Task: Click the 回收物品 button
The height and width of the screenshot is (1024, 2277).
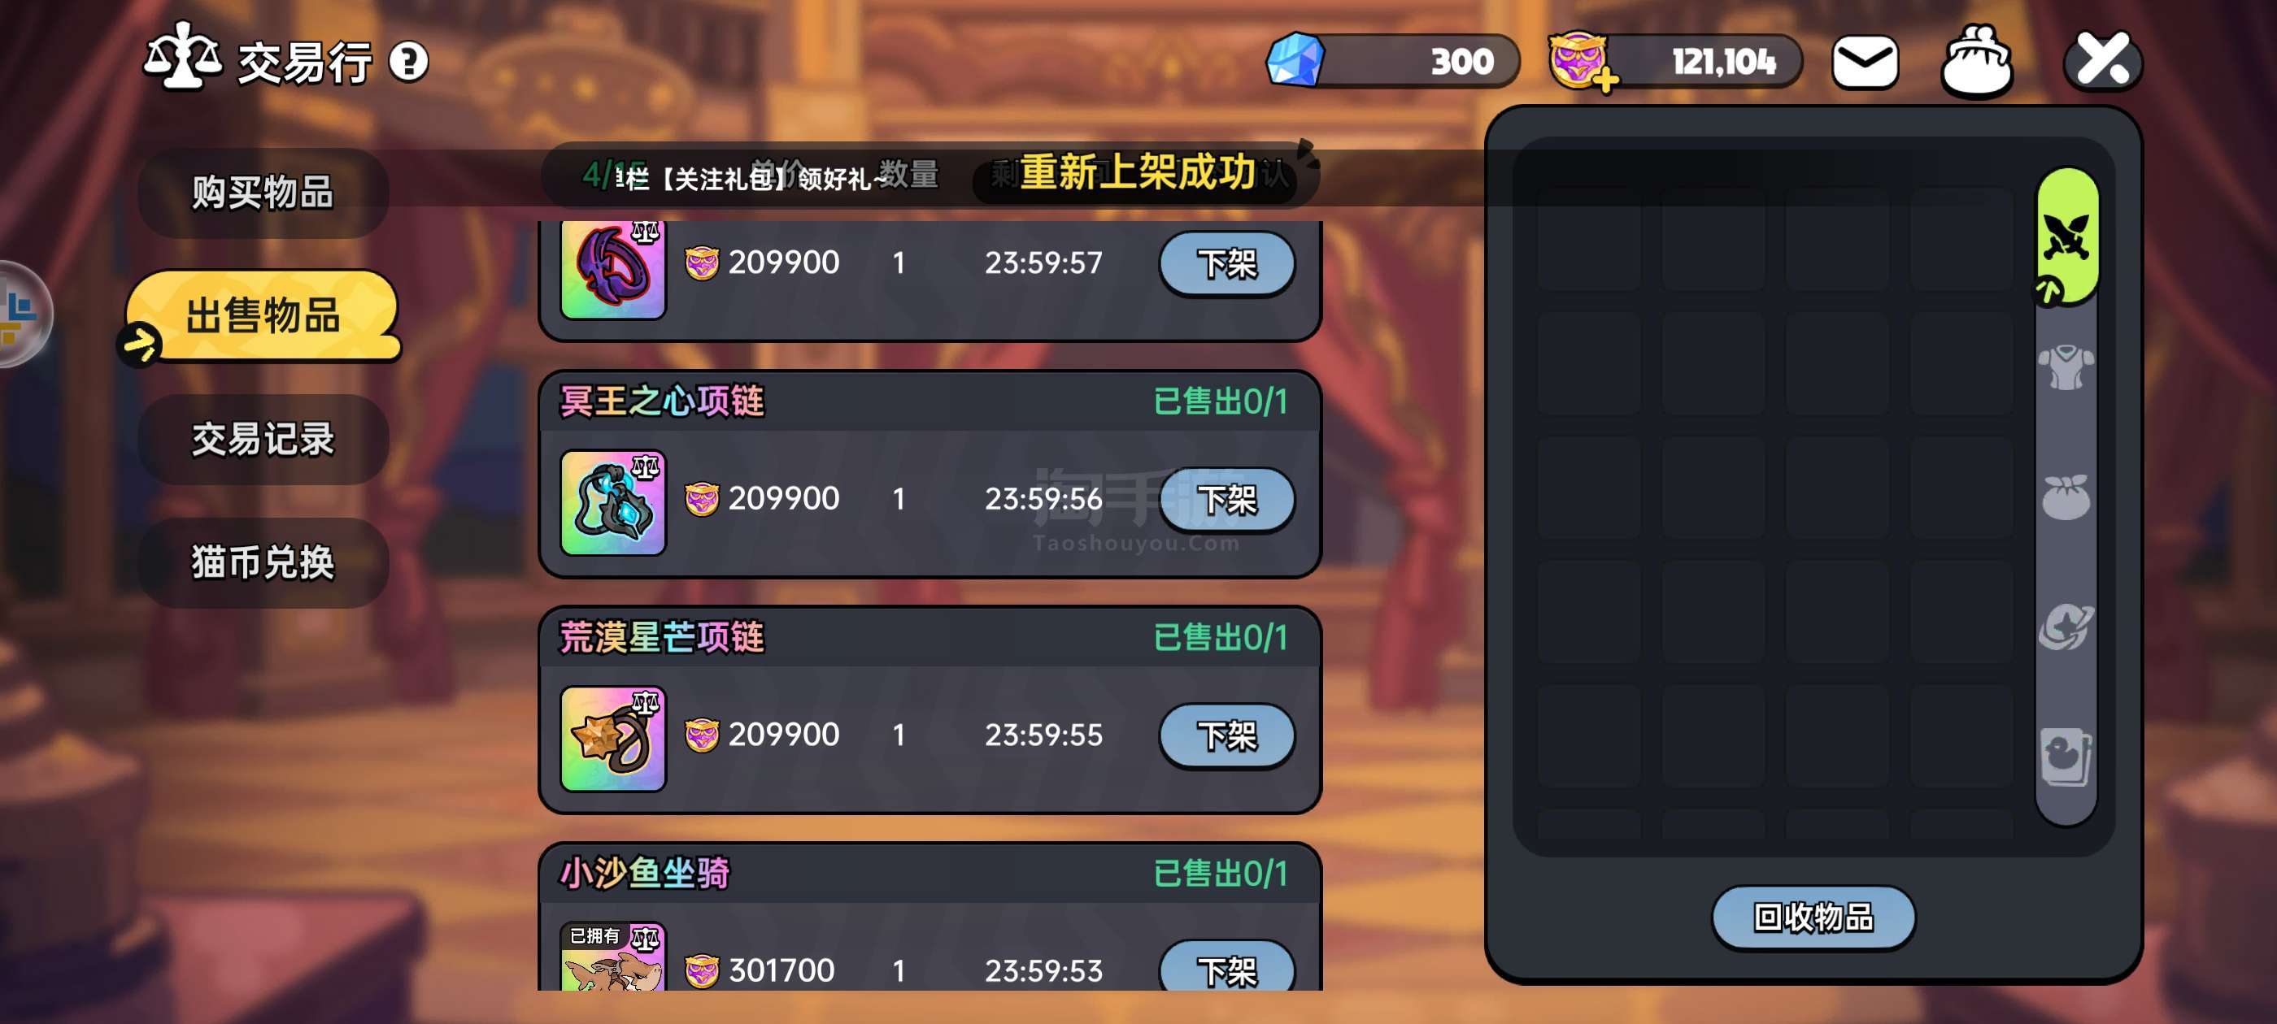Action: pyautogui.click(x=1813, y=917)
